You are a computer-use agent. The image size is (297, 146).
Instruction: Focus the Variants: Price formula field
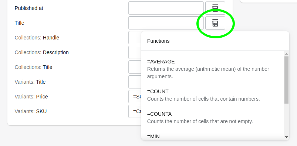click(x=135, y=97)
